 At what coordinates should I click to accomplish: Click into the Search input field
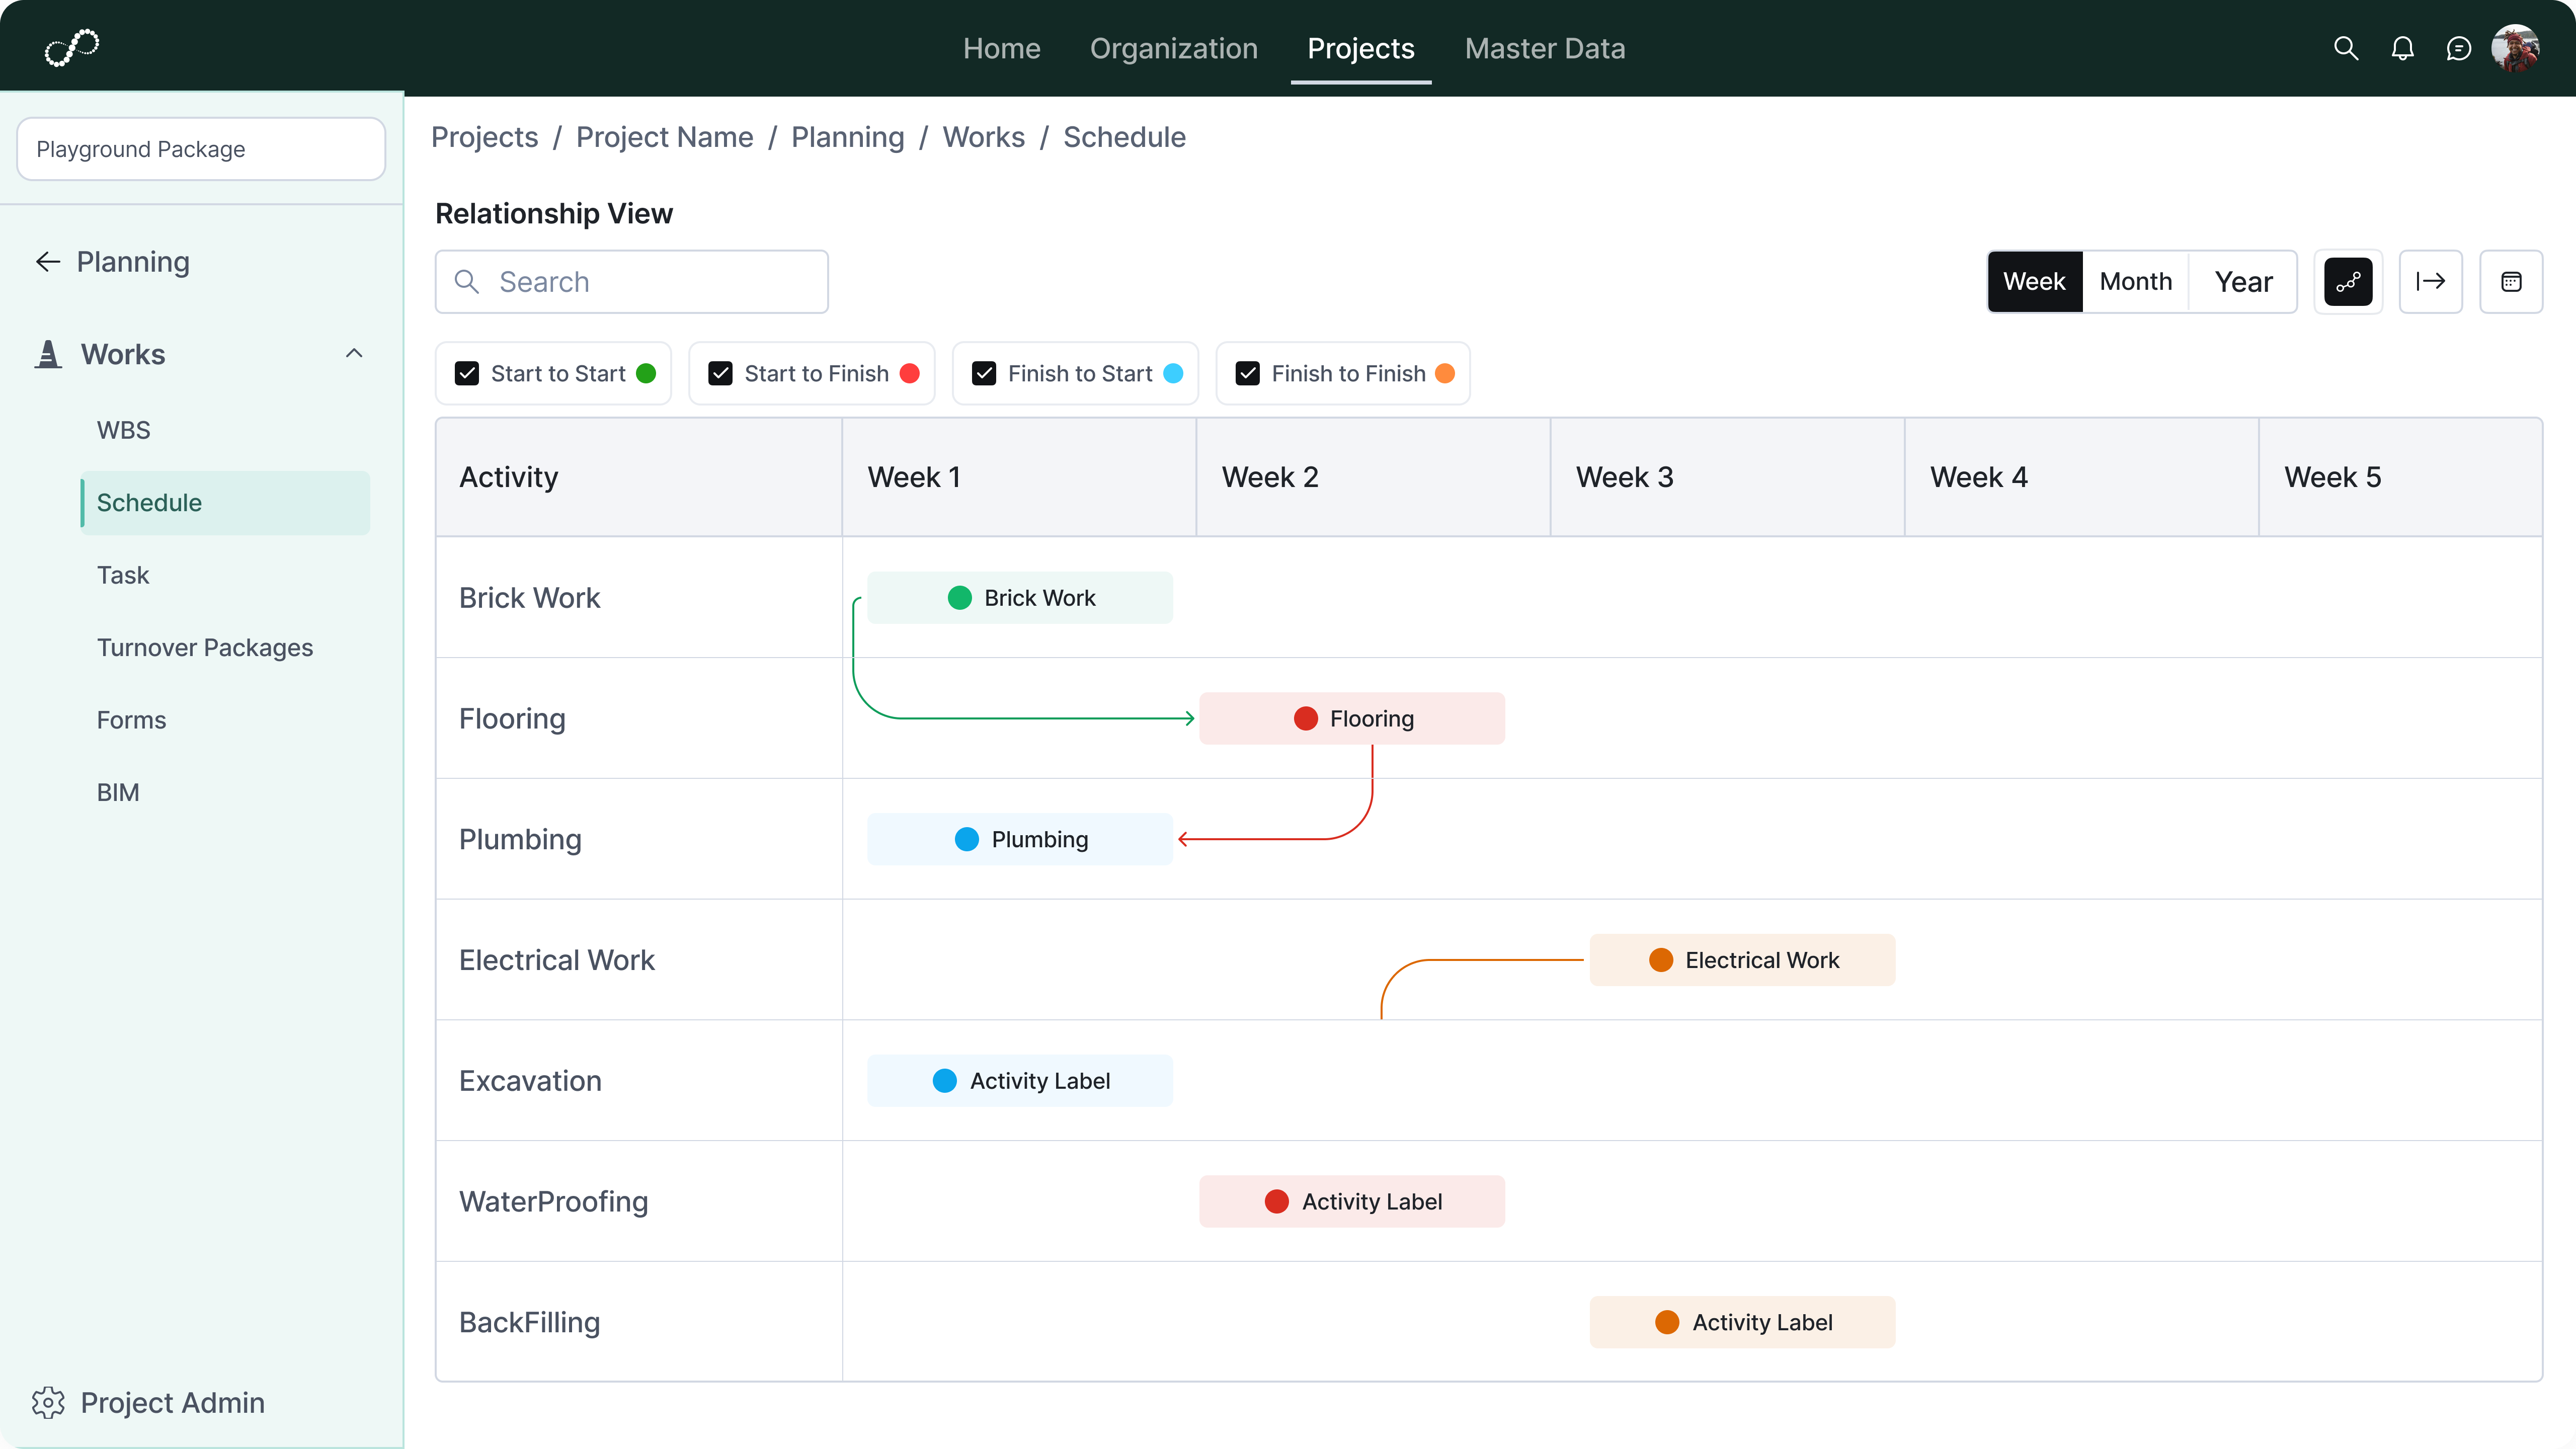point(631,282)
